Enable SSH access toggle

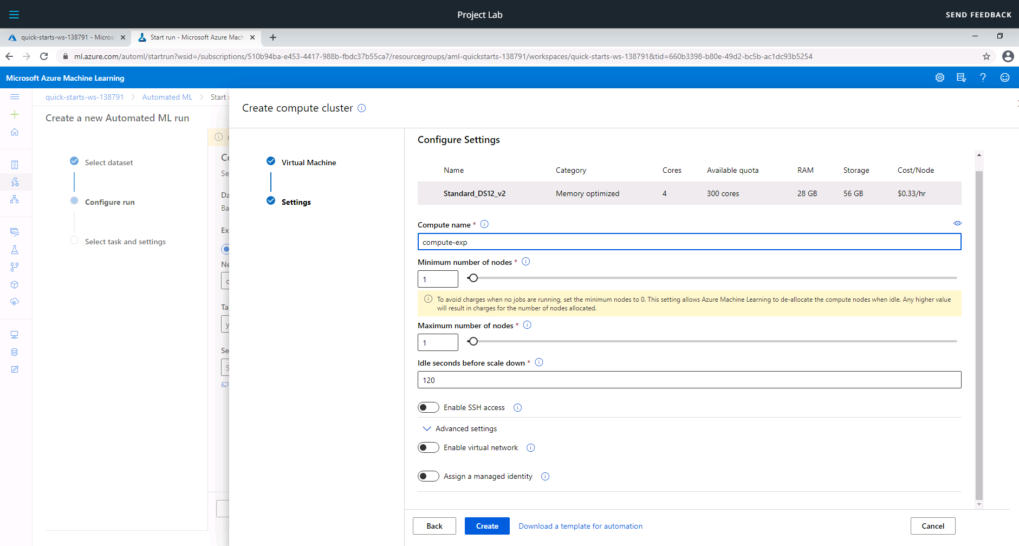pyautogui.click(x=429, y=407)
